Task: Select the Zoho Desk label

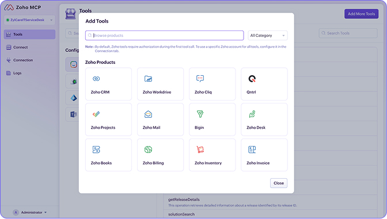Action: pyautogui.click(x=256, y=128)
